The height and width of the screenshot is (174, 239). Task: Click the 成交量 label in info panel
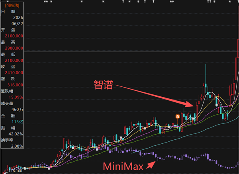tap(7, 104)
